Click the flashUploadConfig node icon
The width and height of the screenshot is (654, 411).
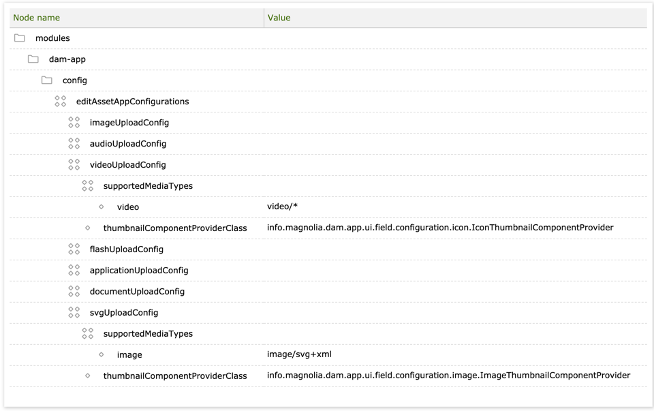(74, 249)
